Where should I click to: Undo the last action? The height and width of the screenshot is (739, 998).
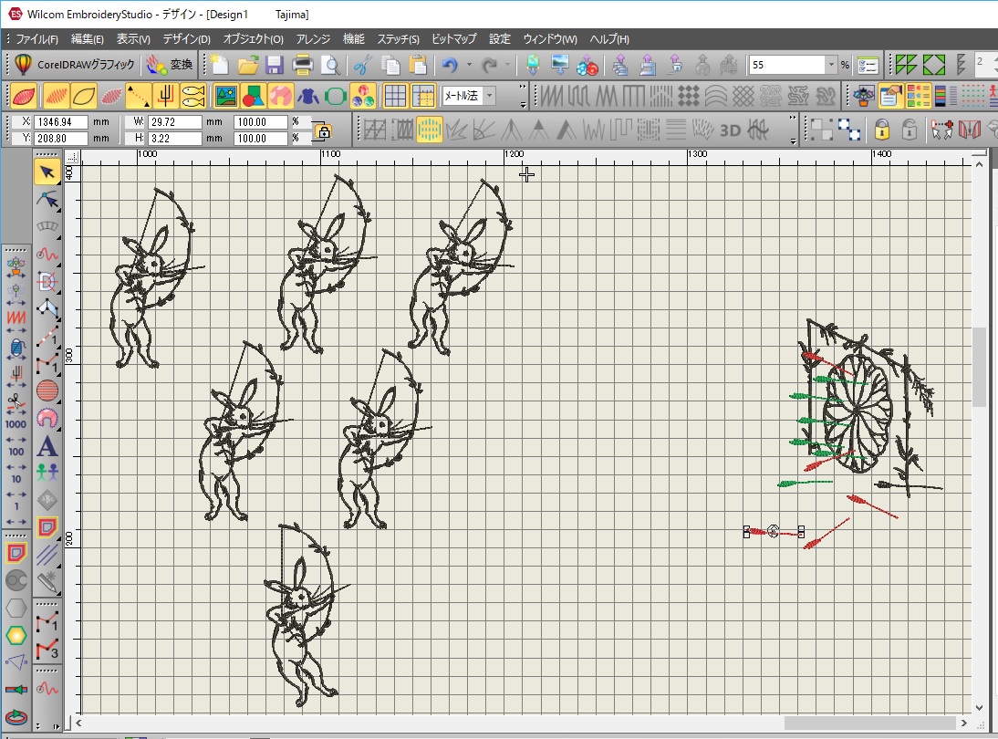pos(450,64)
